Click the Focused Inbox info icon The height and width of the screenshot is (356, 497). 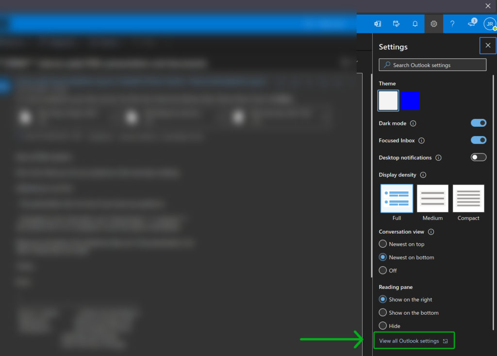click(x=421, y=140)
